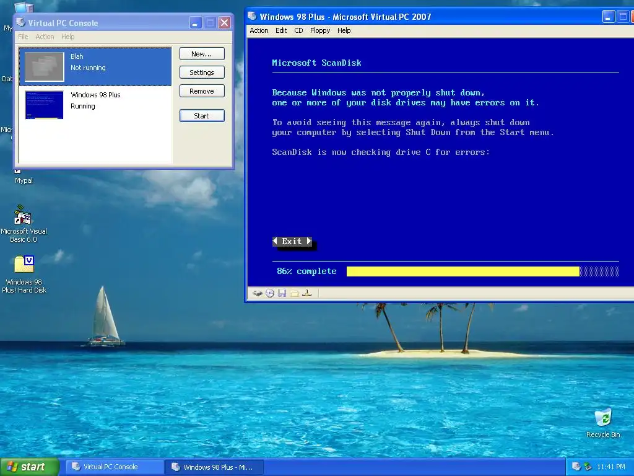Image resolution: width=634 pixels, height=476 pixels.
Task: Click Windows 98 Plus window title bar icon
Action: (x=253, y=16)
